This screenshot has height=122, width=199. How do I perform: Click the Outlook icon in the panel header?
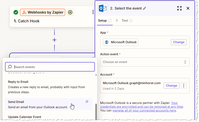pyautogui.click(x=103, y=8)
